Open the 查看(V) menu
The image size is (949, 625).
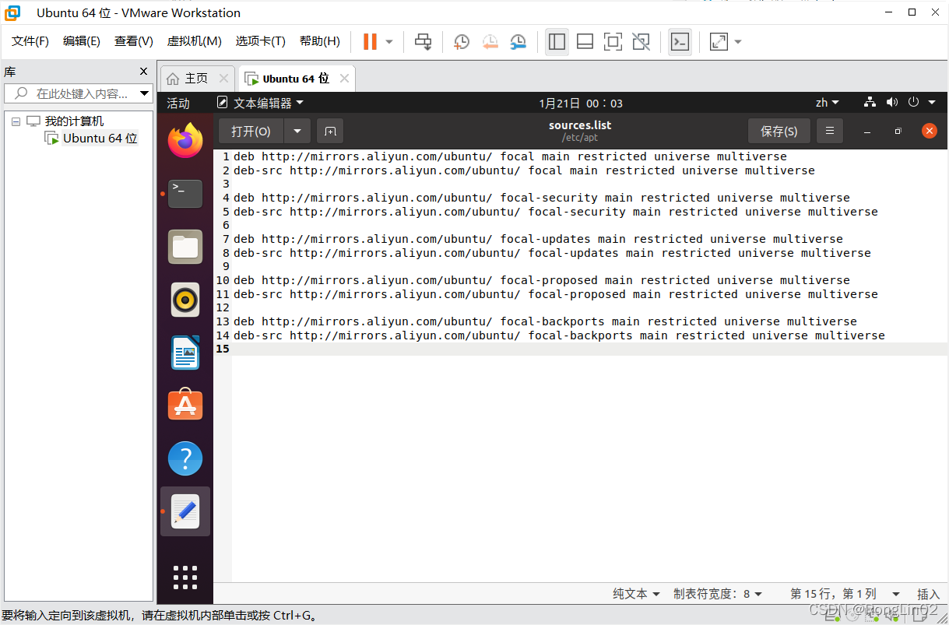tap(134, 41)
